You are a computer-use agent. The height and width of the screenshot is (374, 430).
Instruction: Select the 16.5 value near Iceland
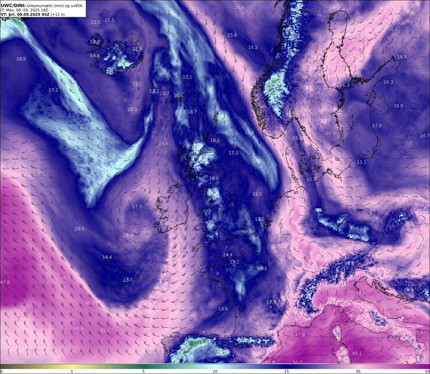[110, 20]
